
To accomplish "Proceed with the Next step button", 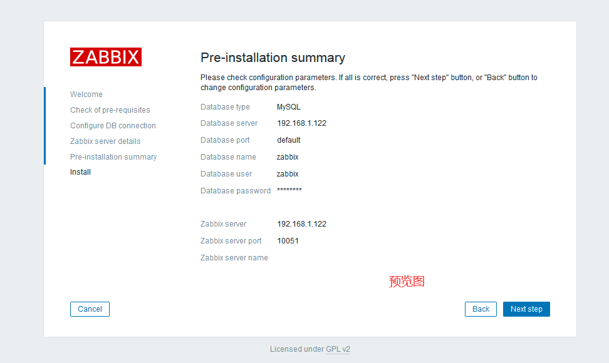I will coord(526,309).
